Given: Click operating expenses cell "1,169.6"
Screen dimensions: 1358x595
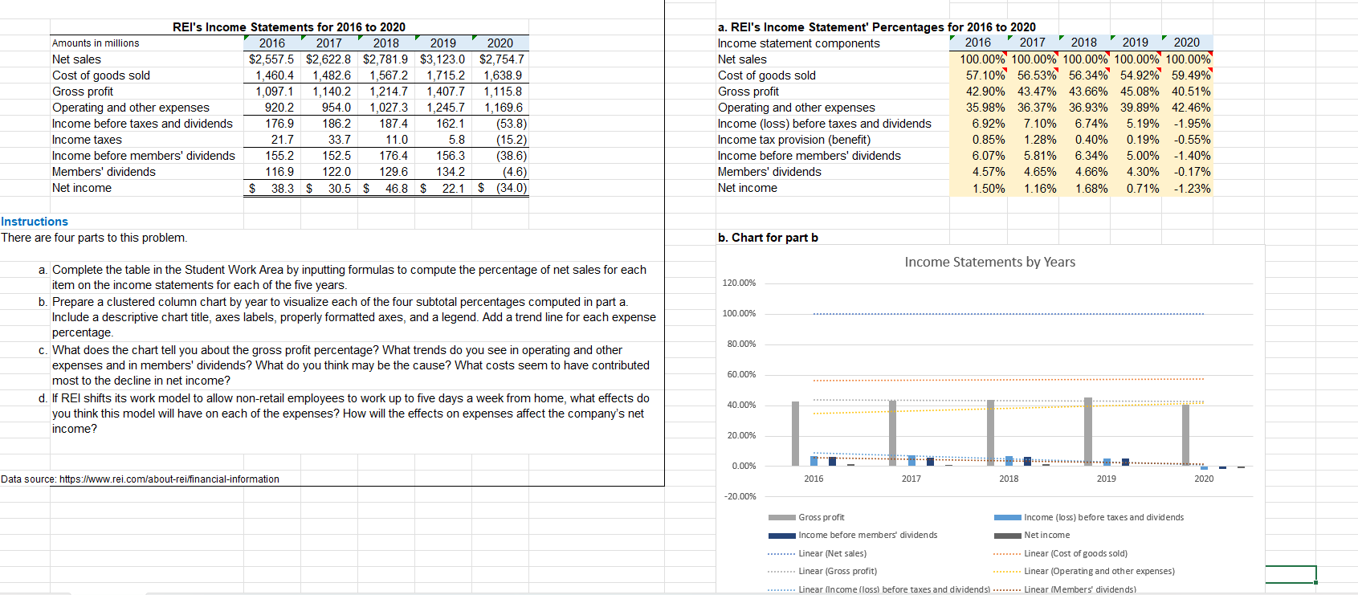Looking at the screenshot, I should [503, 108].
